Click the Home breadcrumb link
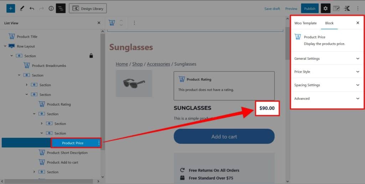The width and height of the screenshot is (365, 184). [122, 64]
